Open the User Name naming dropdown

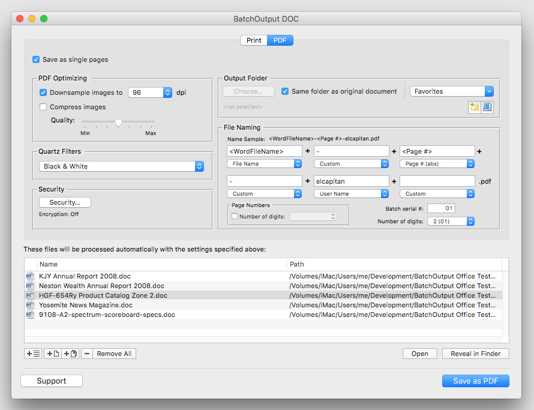pos(351,194)
